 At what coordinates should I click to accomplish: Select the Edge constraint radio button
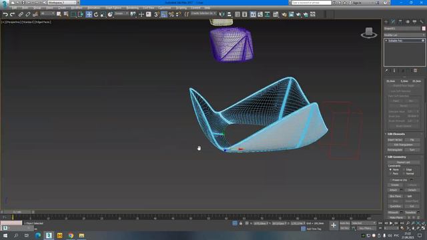click(404, 169)
